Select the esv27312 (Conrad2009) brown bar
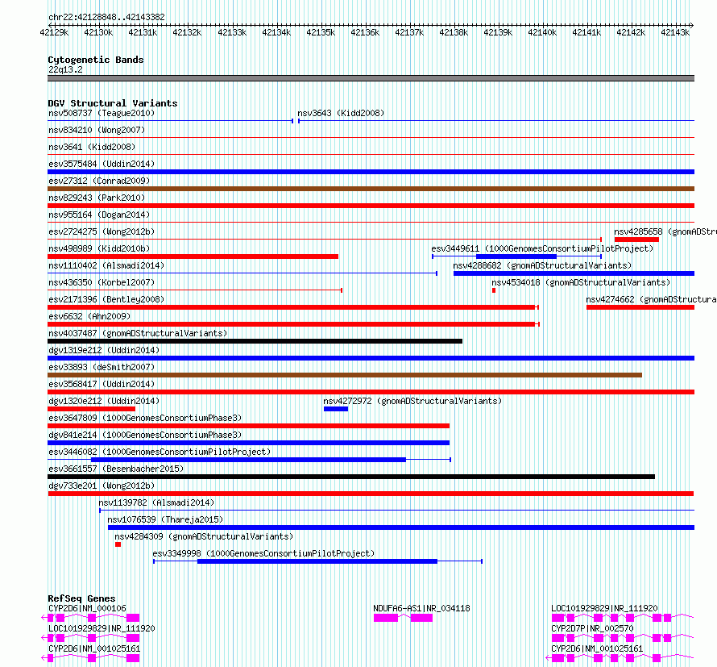 click(371, 189)
